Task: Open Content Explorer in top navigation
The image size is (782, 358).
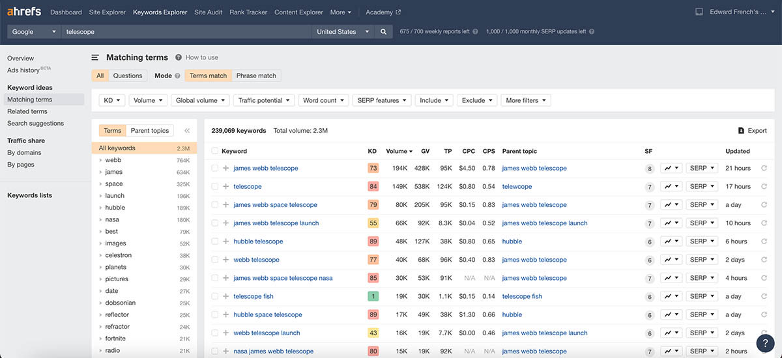Action: coord(298,12)
